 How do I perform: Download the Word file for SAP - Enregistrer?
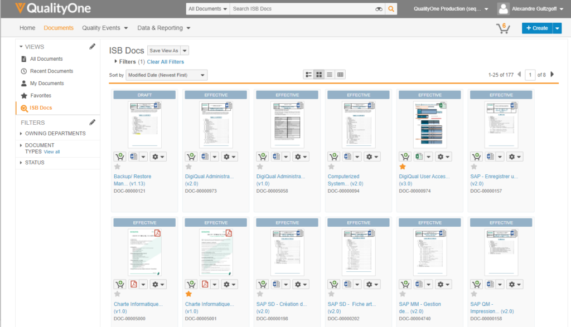[x=491, y=157]
